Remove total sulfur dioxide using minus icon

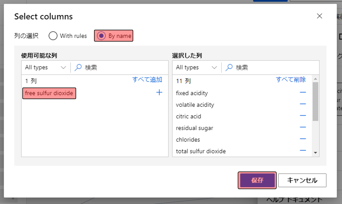pyautogui.click(x=303, y=150)
